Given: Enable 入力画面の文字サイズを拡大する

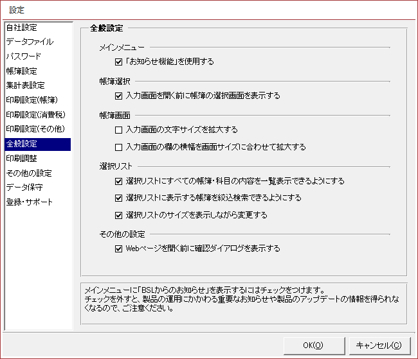Looking at the screenshot, I should coord(118,130).
